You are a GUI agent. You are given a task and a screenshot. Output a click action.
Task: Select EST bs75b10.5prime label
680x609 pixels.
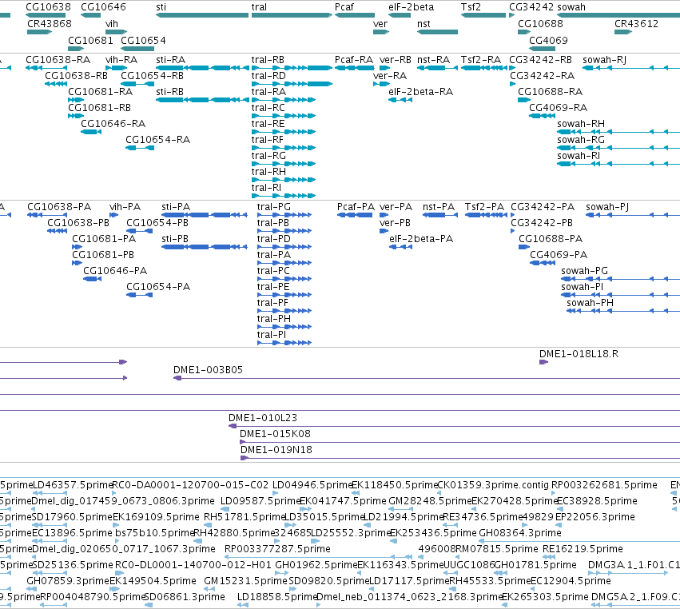(154, 532)
